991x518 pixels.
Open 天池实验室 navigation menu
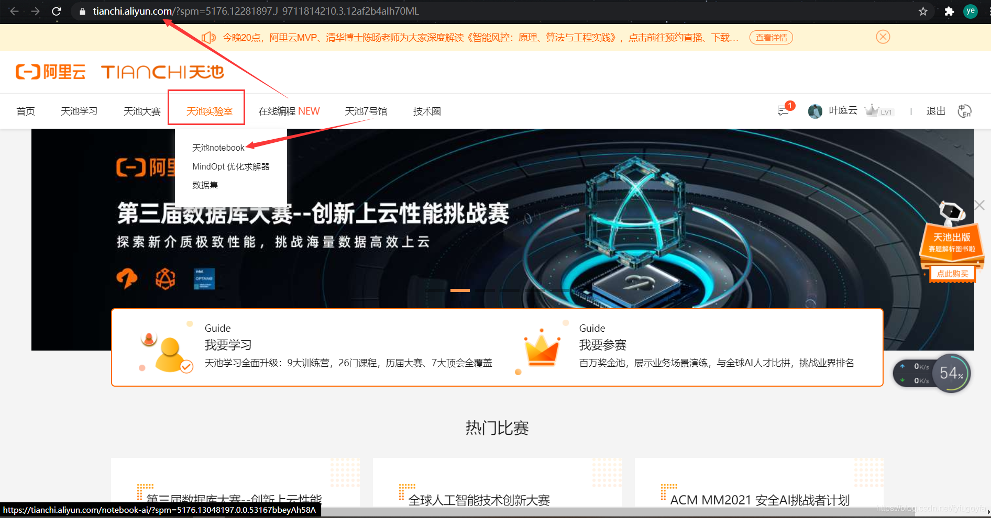pos(209,111)
